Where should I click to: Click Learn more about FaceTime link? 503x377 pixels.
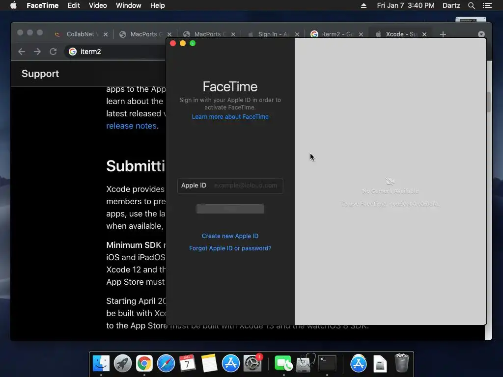click(x=230, y=117)
